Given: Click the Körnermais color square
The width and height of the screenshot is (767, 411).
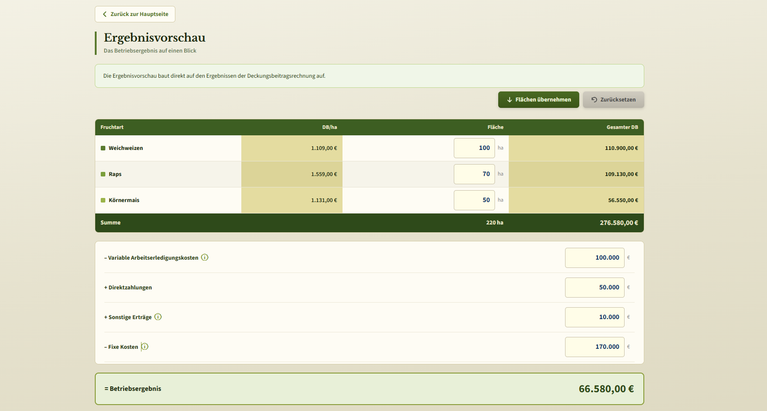Looking at the screenshot, I should (103, 200).
